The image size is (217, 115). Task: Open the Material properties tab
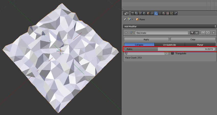(x=164, y=13)
